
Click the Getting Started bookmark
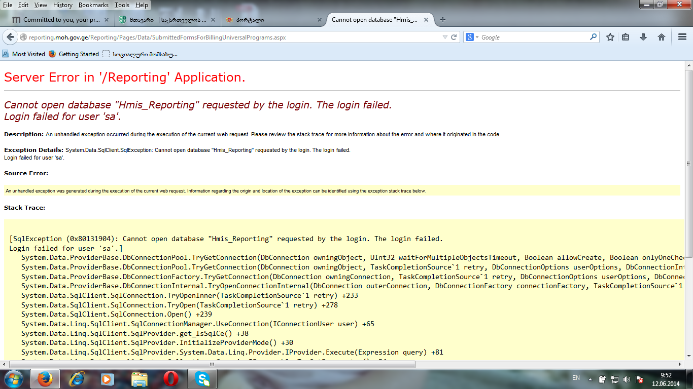click(74, 54)
